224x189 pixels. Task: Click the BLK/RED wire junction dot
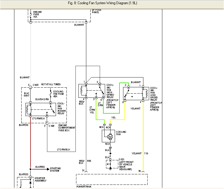(x=31, y=169)
